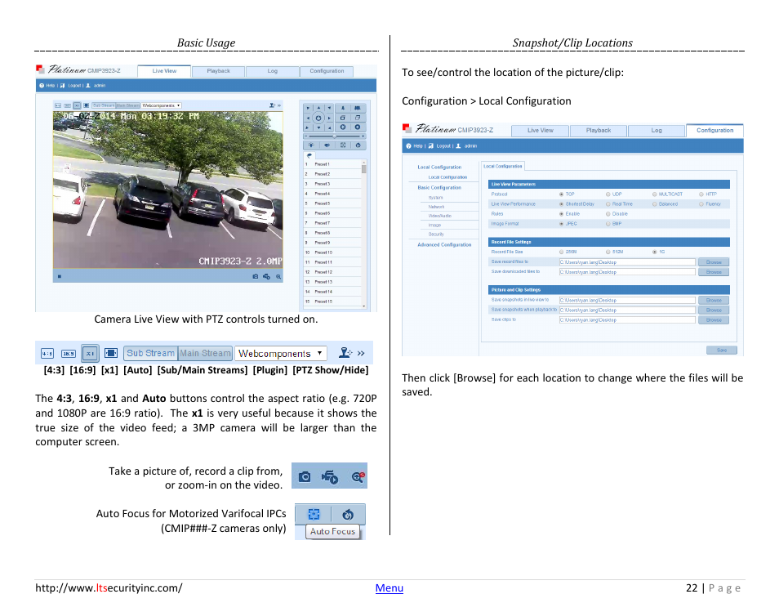
Task: Click the PTZ wiper icon below the speed slider
Action: [327, 145]
